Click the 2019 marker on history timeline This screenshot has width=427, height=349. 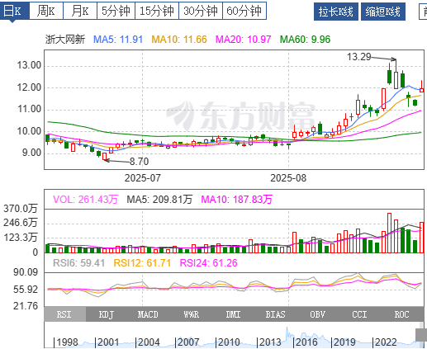(x=344, y=342)
